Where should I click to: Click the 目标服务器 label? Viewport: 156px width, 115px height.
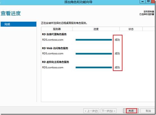[149, 11]
